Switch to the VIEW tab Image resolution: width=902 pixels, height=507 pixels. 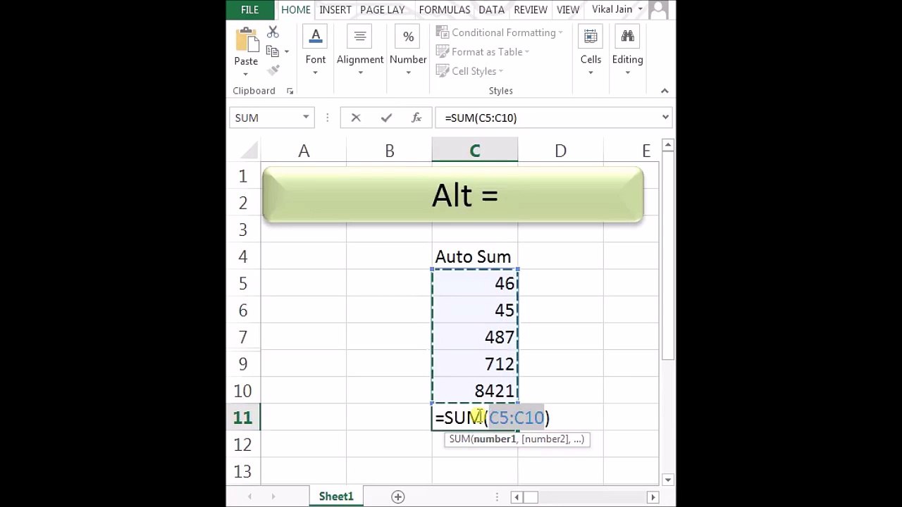568,10
